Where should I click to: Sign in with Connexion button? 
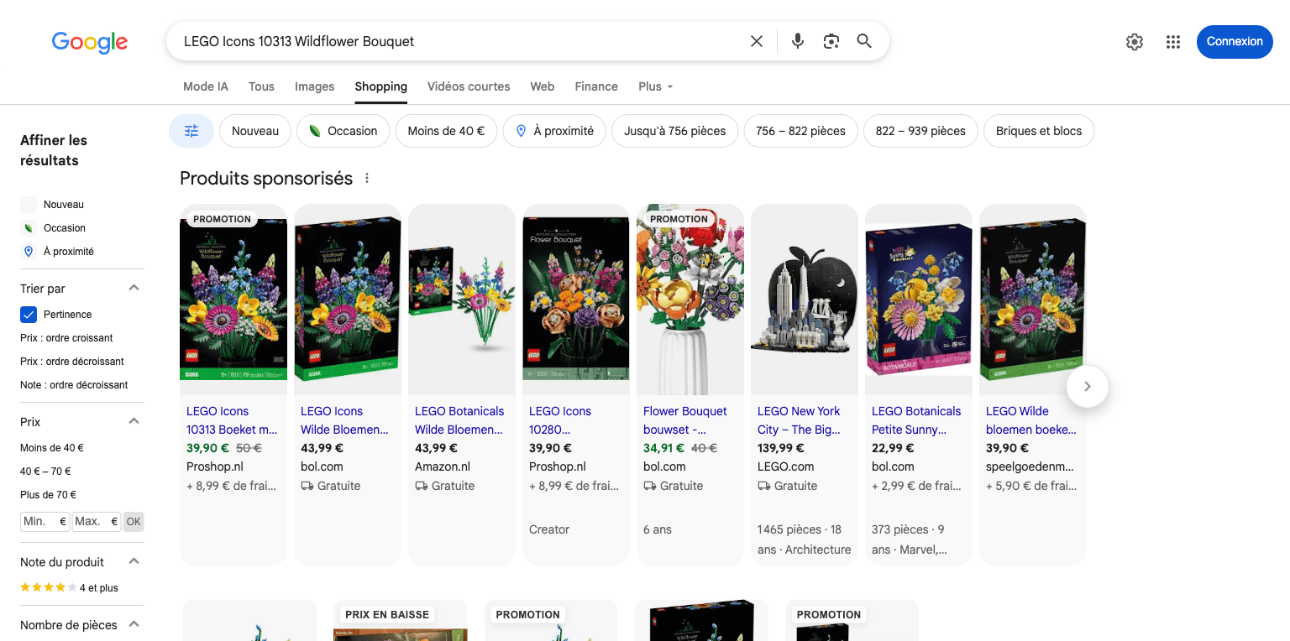[1235, 42]
